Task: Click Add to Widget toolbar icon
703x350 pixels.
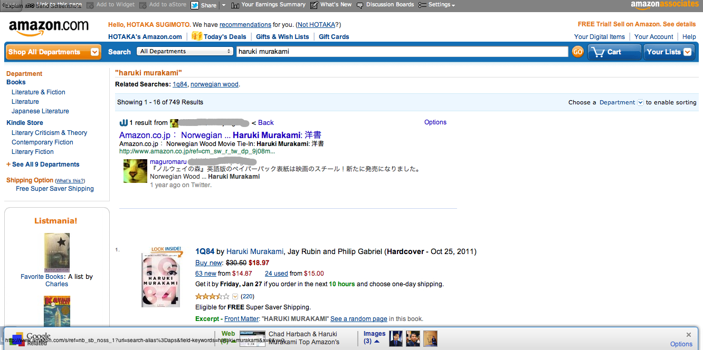Action: pos(91,5)
